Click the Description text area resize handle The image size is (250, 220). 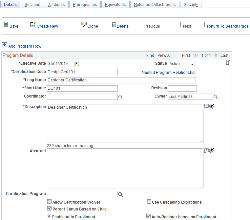[201, 141]
